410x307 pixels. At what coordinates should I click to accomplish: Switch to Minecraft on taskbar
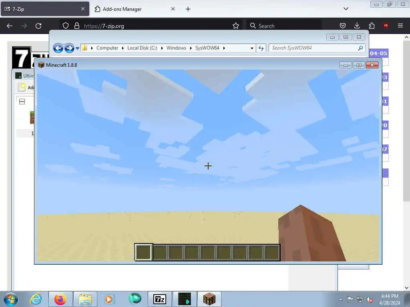click(x=209, y=299)
